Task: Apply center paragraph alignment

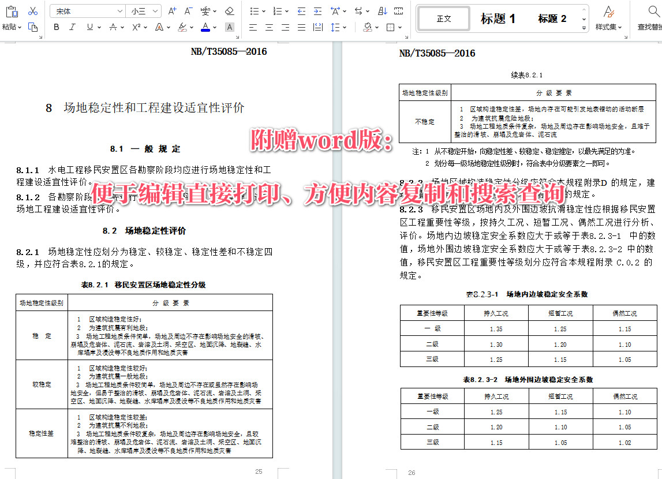Action: 269,27
